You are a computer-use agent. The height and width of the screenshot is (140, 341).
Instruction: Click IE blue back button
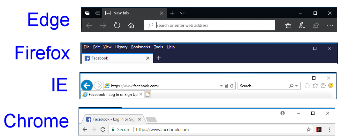(87, 86)
